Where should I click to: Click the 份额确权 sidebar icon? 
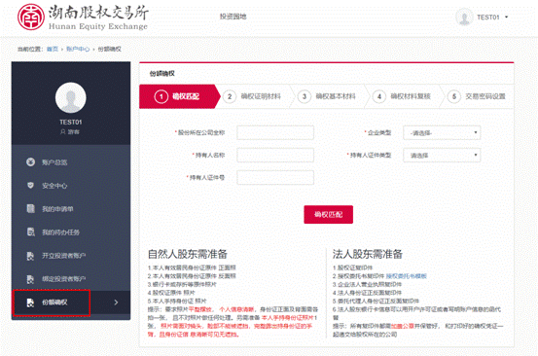(x=30, y=303)
